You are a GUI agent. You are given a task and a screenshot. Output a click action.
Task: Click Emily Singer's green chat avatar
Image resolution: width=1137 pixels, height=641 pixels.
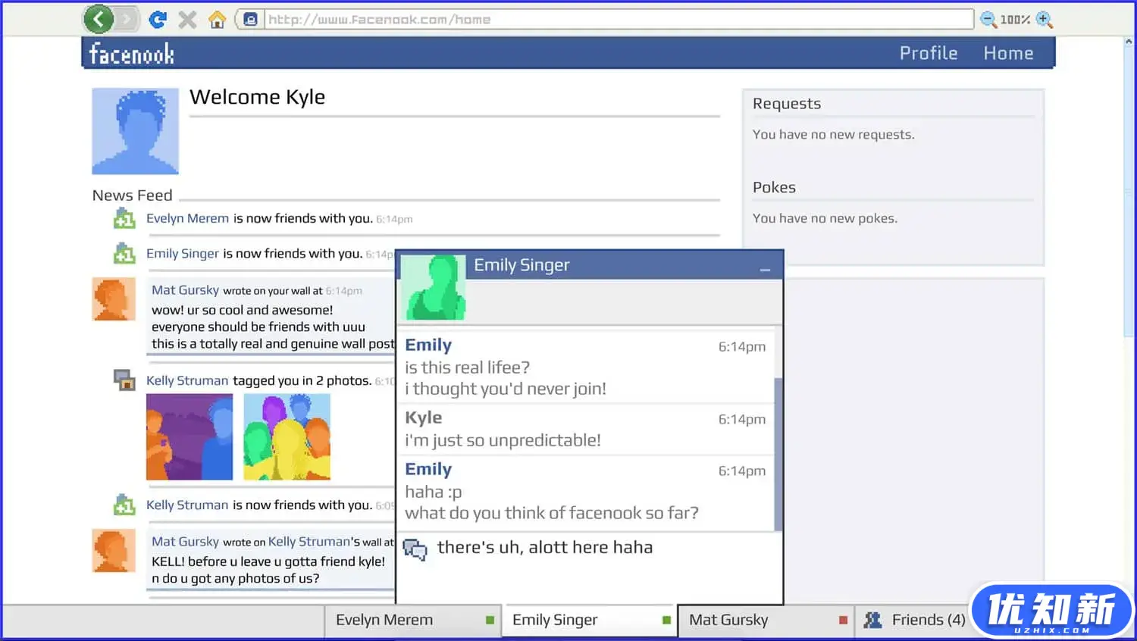[433, 287]
